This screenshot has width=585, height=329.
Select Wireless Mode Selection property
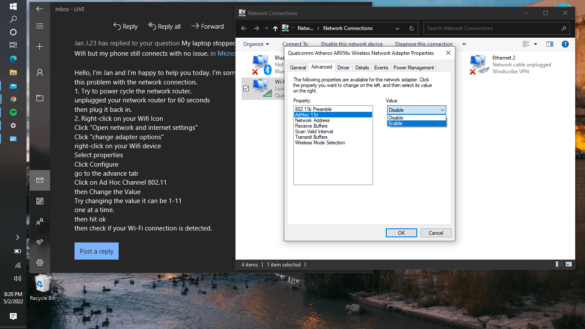pos(320,143)
